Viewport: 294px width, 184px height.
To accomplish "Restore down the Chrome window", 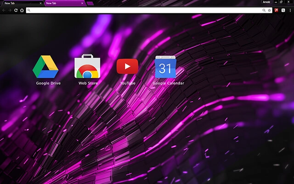I will pos(281,2).
